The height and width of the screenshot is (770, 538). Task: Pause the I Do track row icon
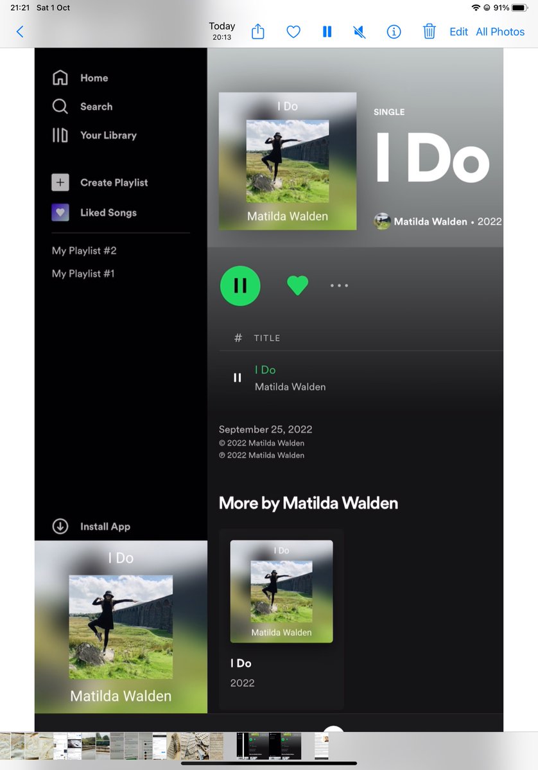237,378
